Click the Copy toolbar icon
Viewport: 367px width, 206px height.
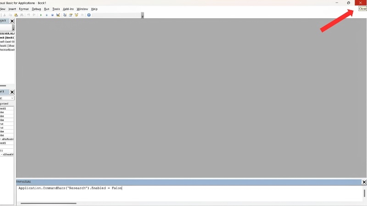click(x=10, y=15)
